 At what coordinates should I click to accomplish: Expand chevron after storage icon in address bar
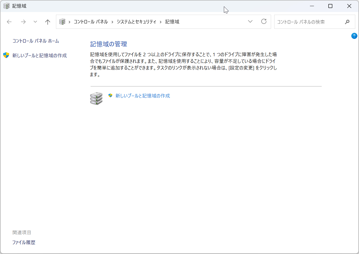[69, 22]
